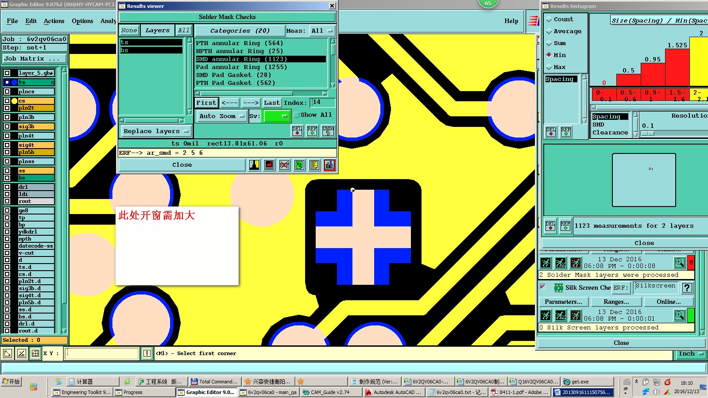Viewport: 708px width, 398px height.
Task: Open Total Command taskbar item
Action: pyautogui.click(x=214, y=382)
